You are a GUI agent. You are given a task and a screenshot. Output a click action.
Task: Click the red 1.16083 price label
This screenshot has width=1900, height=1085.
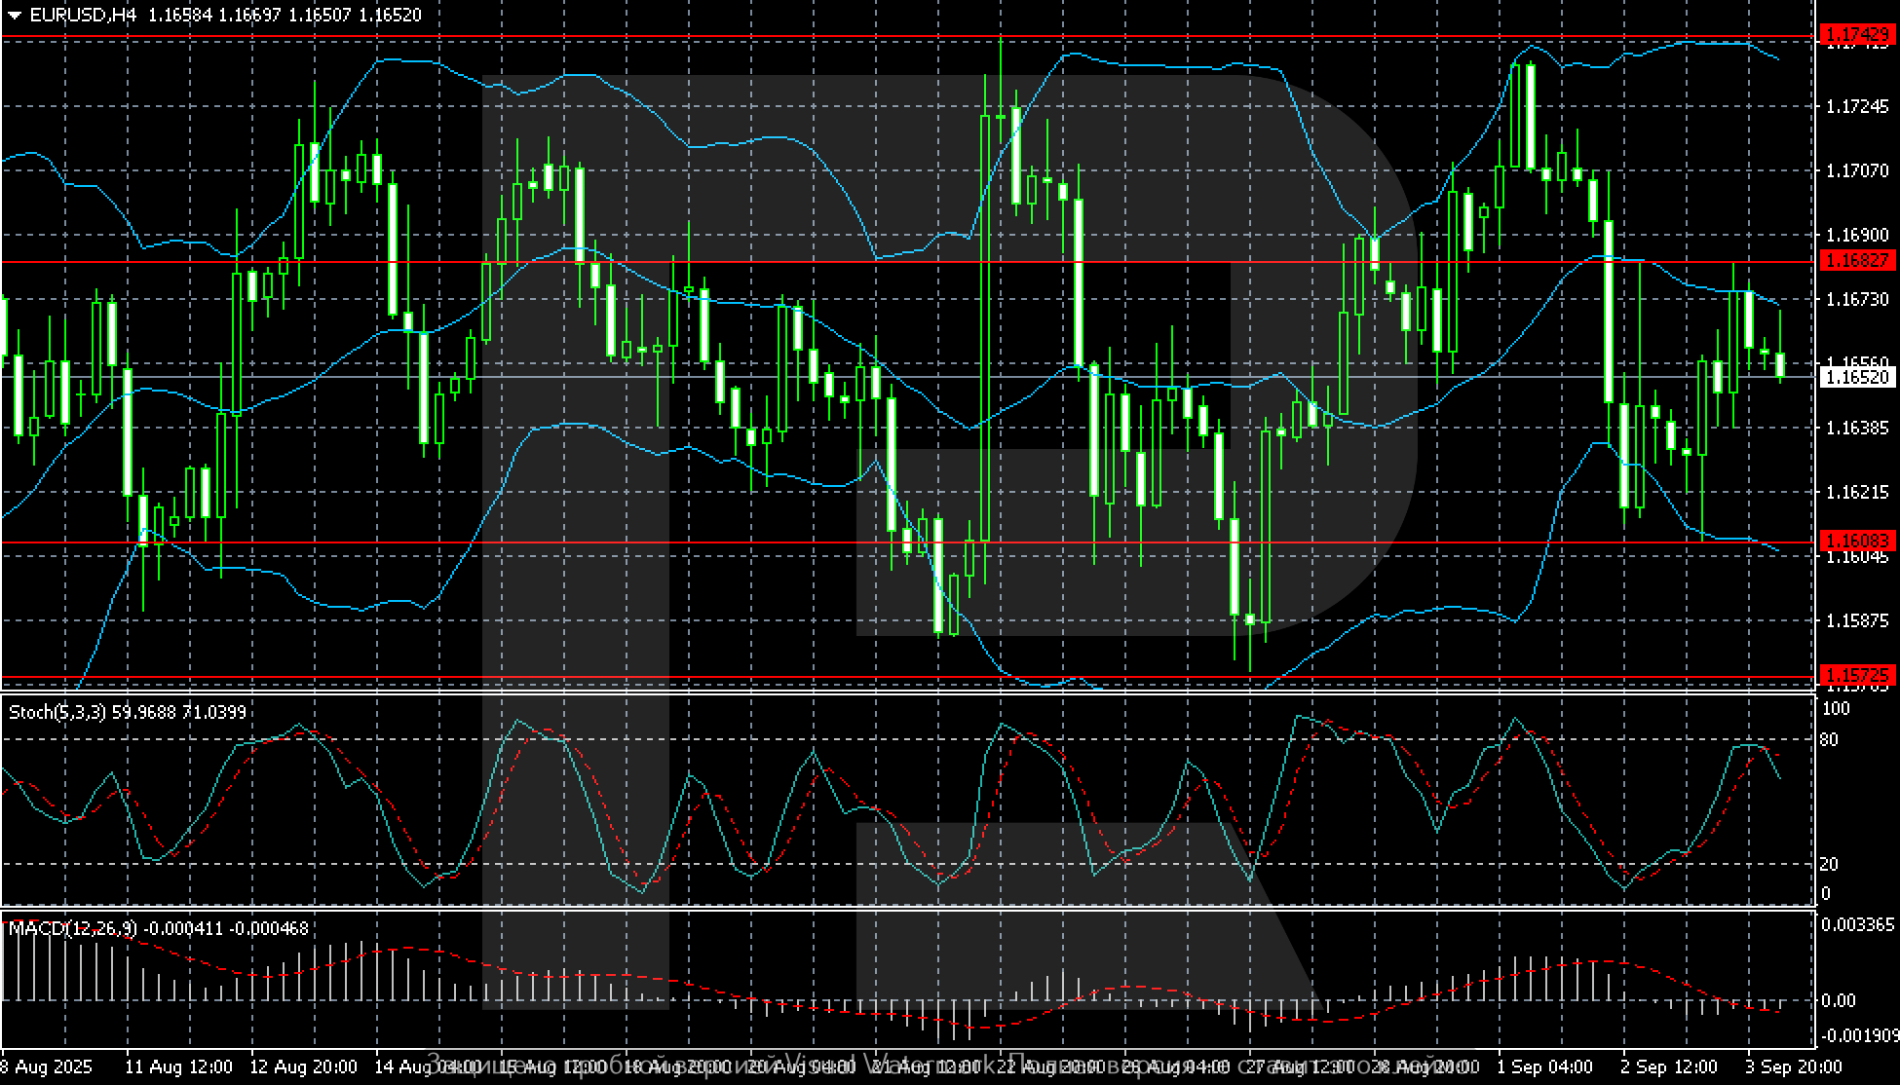coord(1856,541)
